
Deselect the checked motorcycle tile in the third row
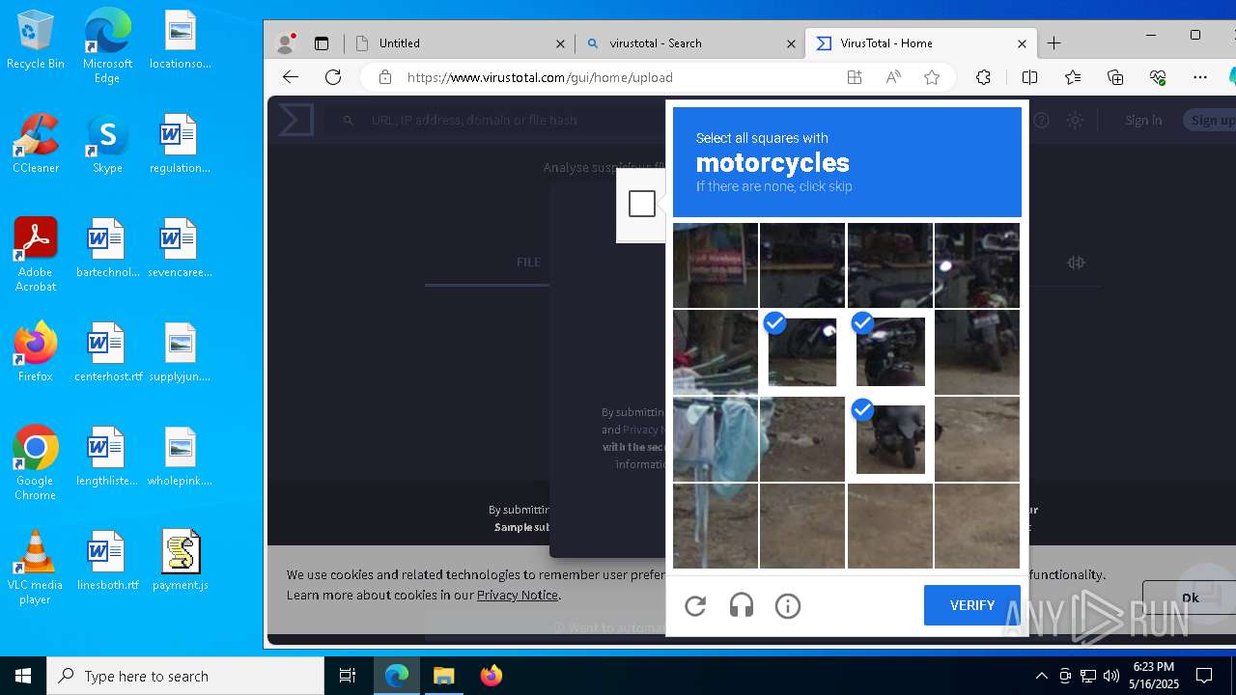coord(890,439)
